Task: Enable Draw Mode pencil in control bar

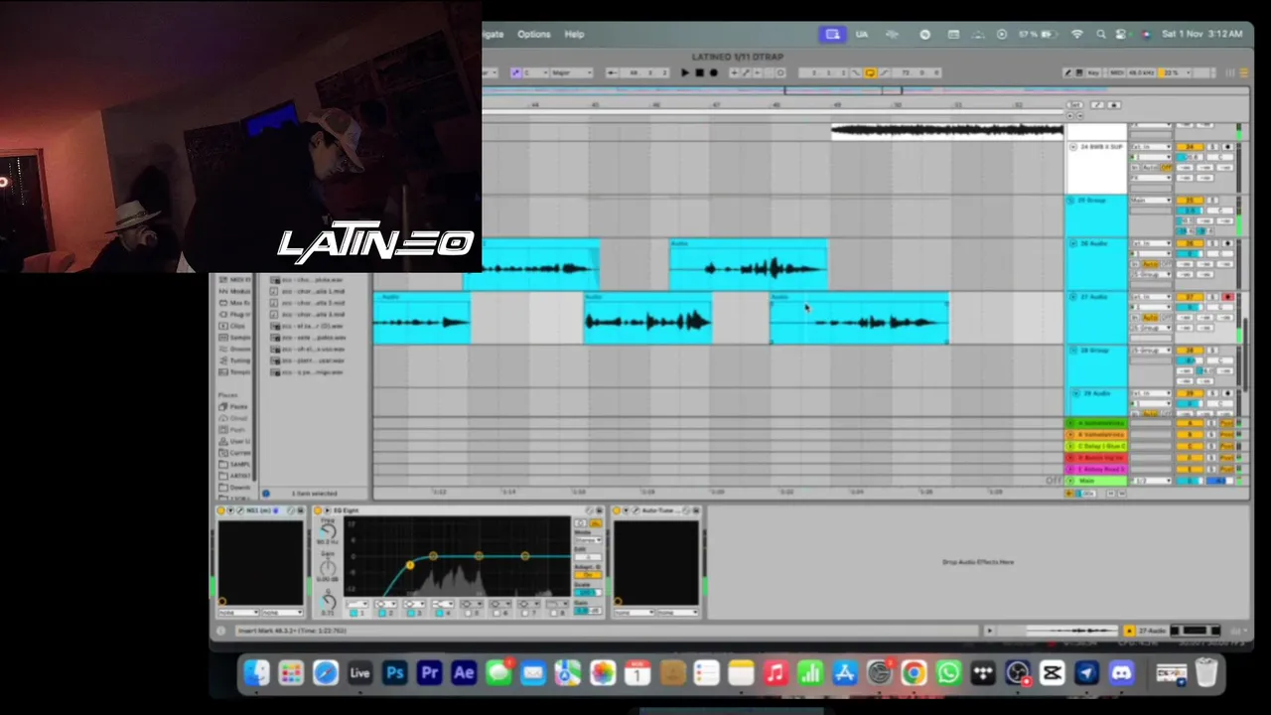Action: [1068, 72]
